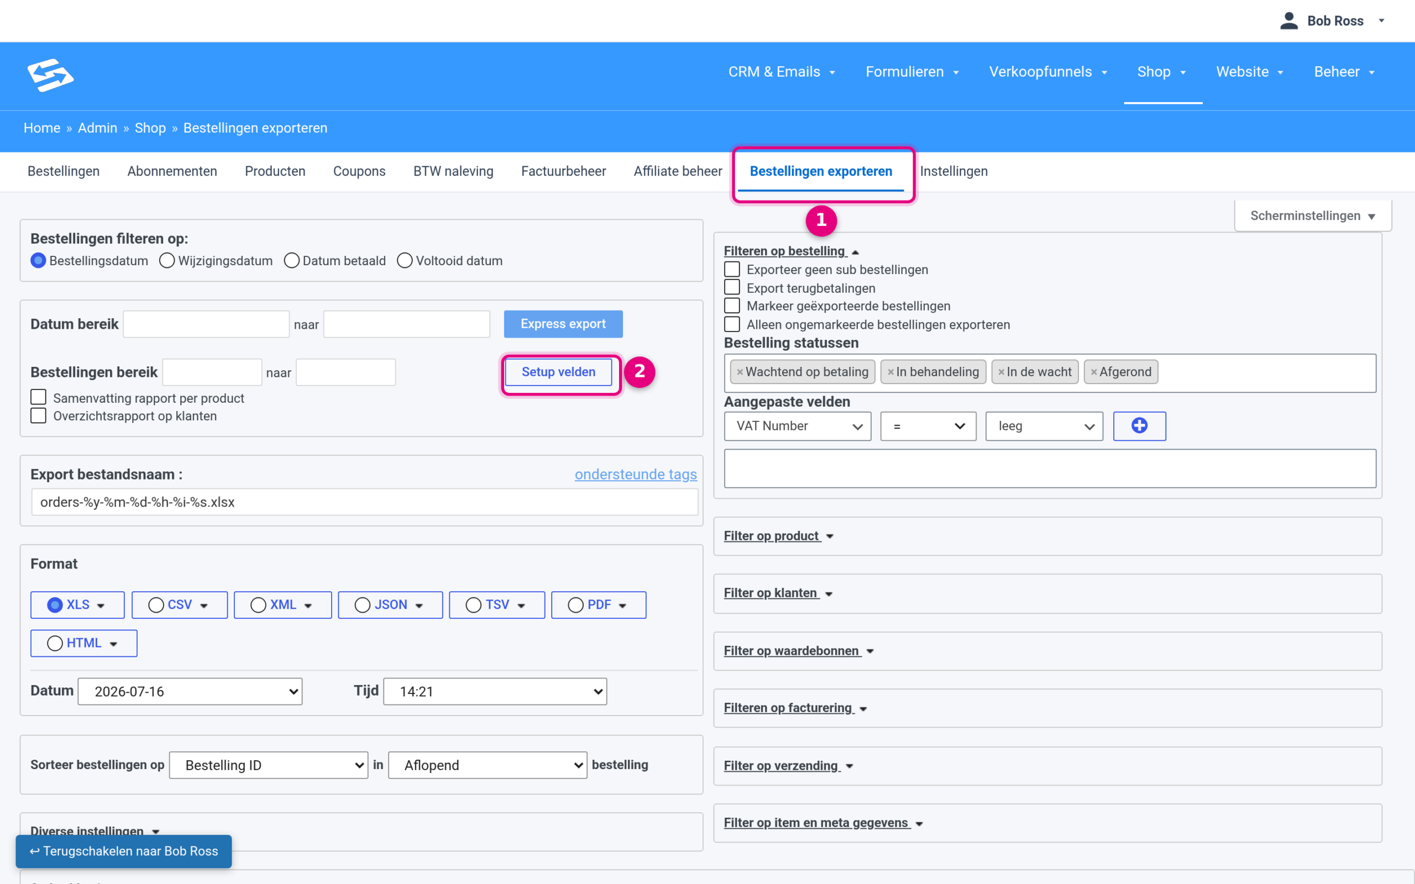Remove the In behandeling status tag
This screenshot has width=1415, height=884.
point(890,372)
